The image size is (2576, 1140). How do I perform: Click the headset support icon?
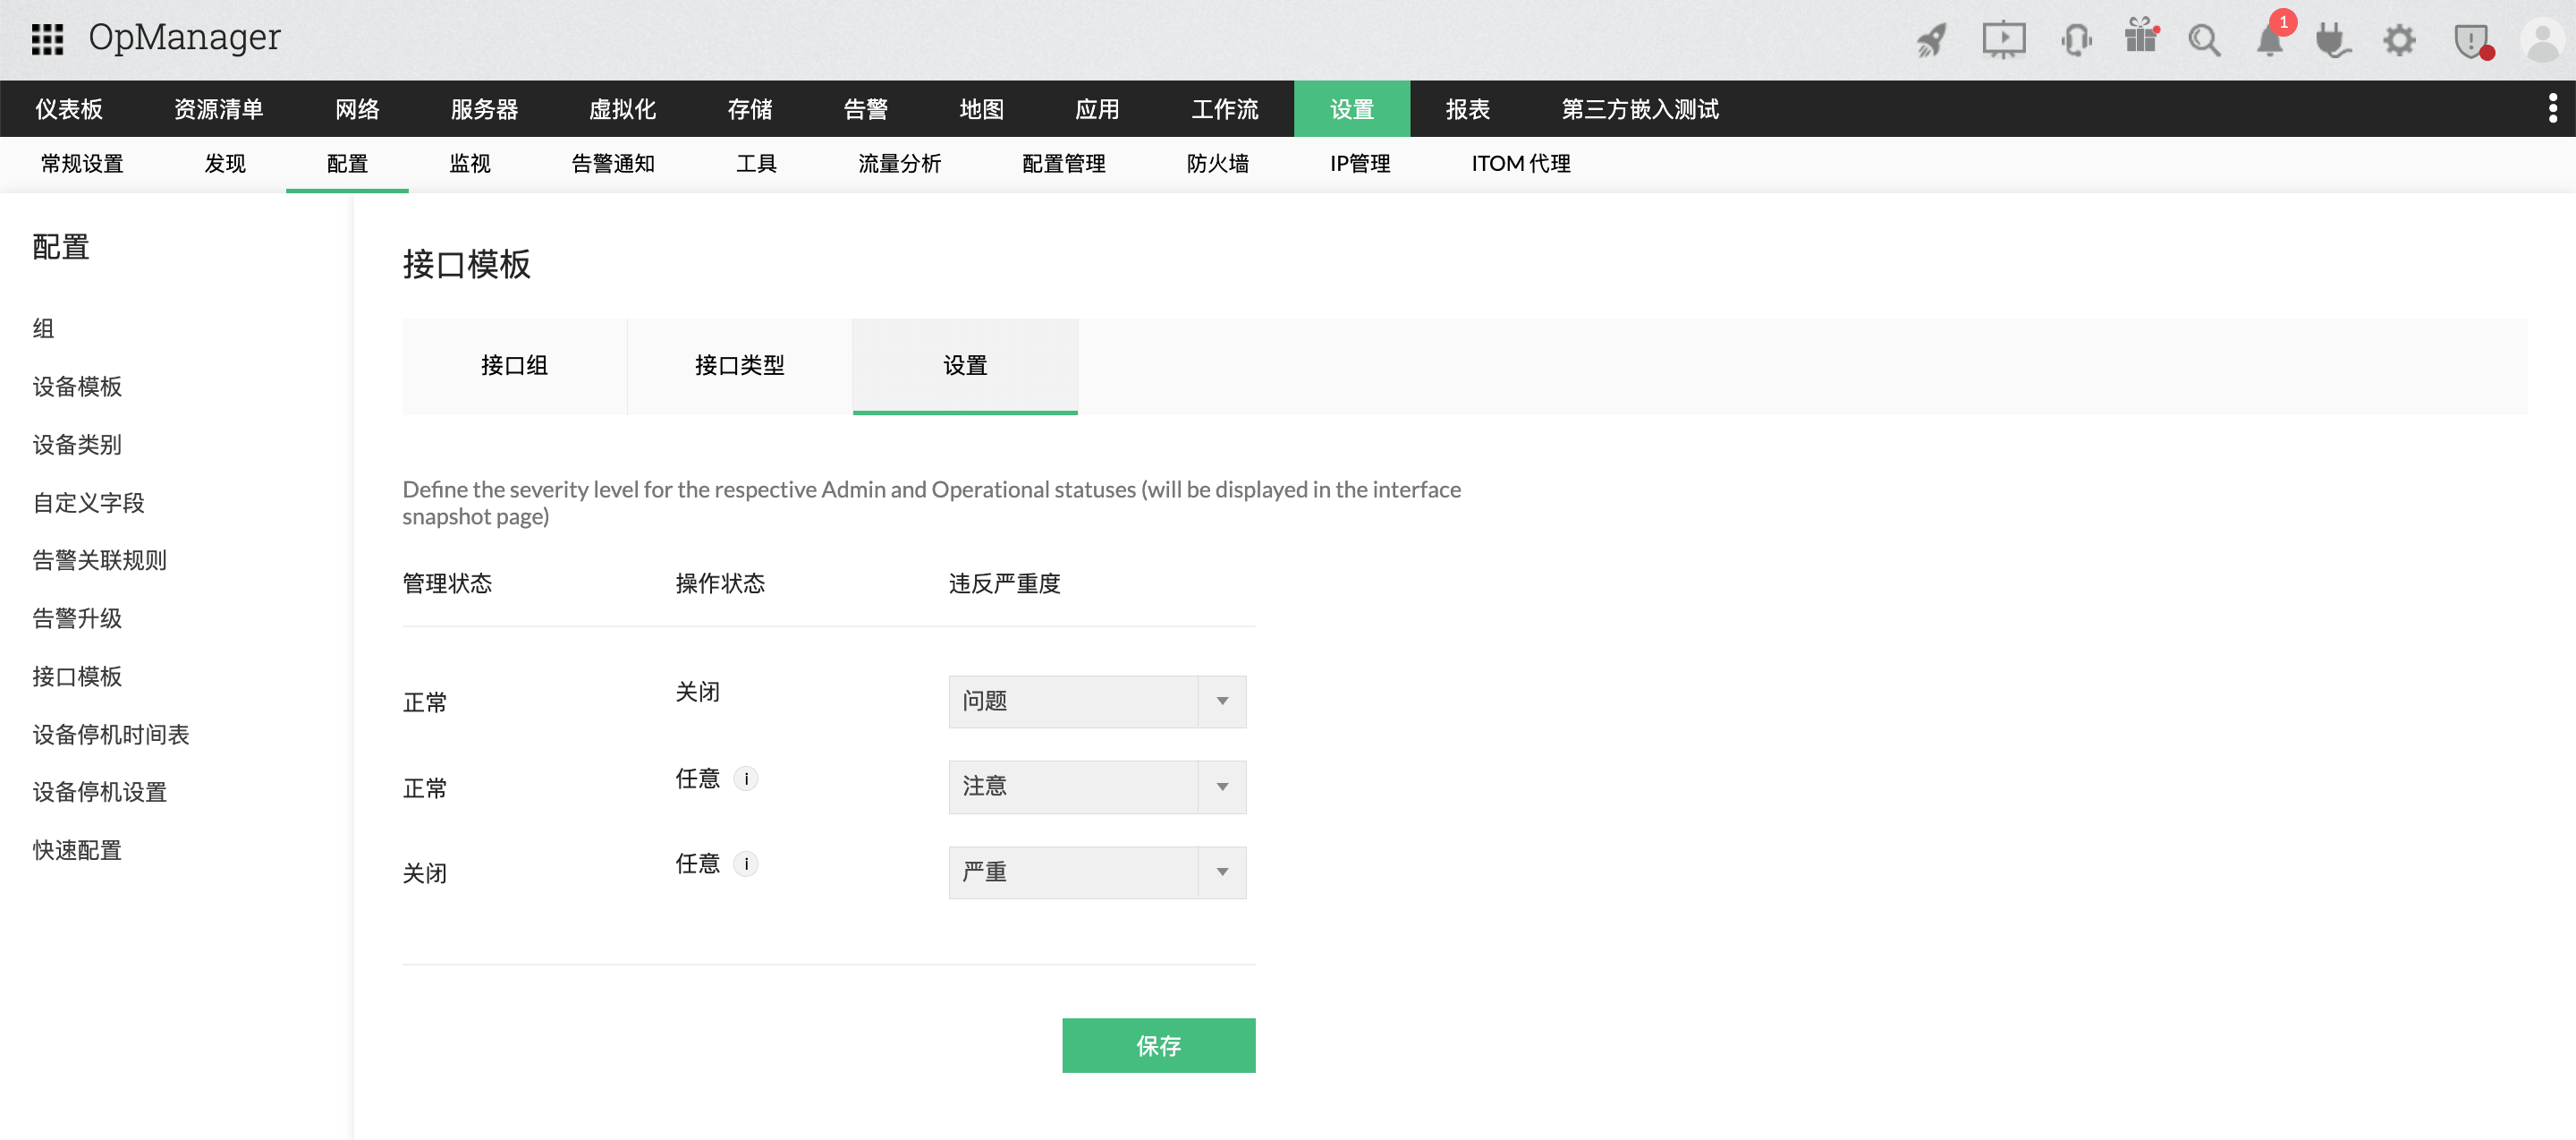click(x=2076, y=40)
